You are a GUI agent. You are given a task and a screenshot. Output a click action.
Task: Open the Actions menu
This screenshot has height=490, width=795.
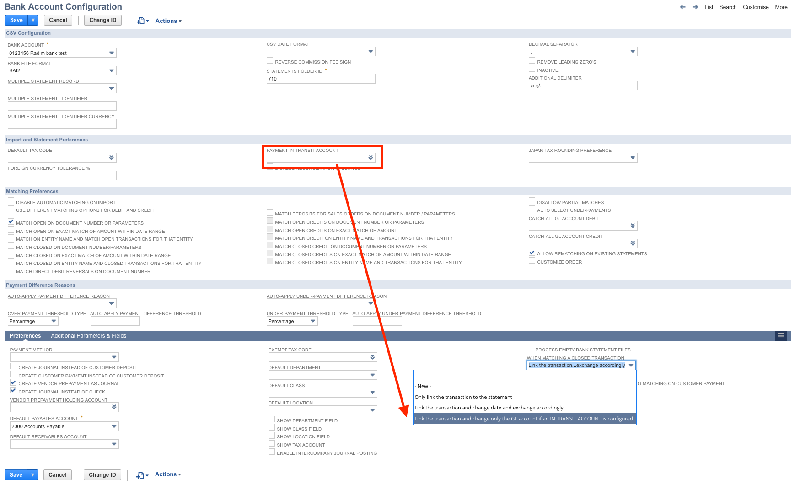point(167,21)
